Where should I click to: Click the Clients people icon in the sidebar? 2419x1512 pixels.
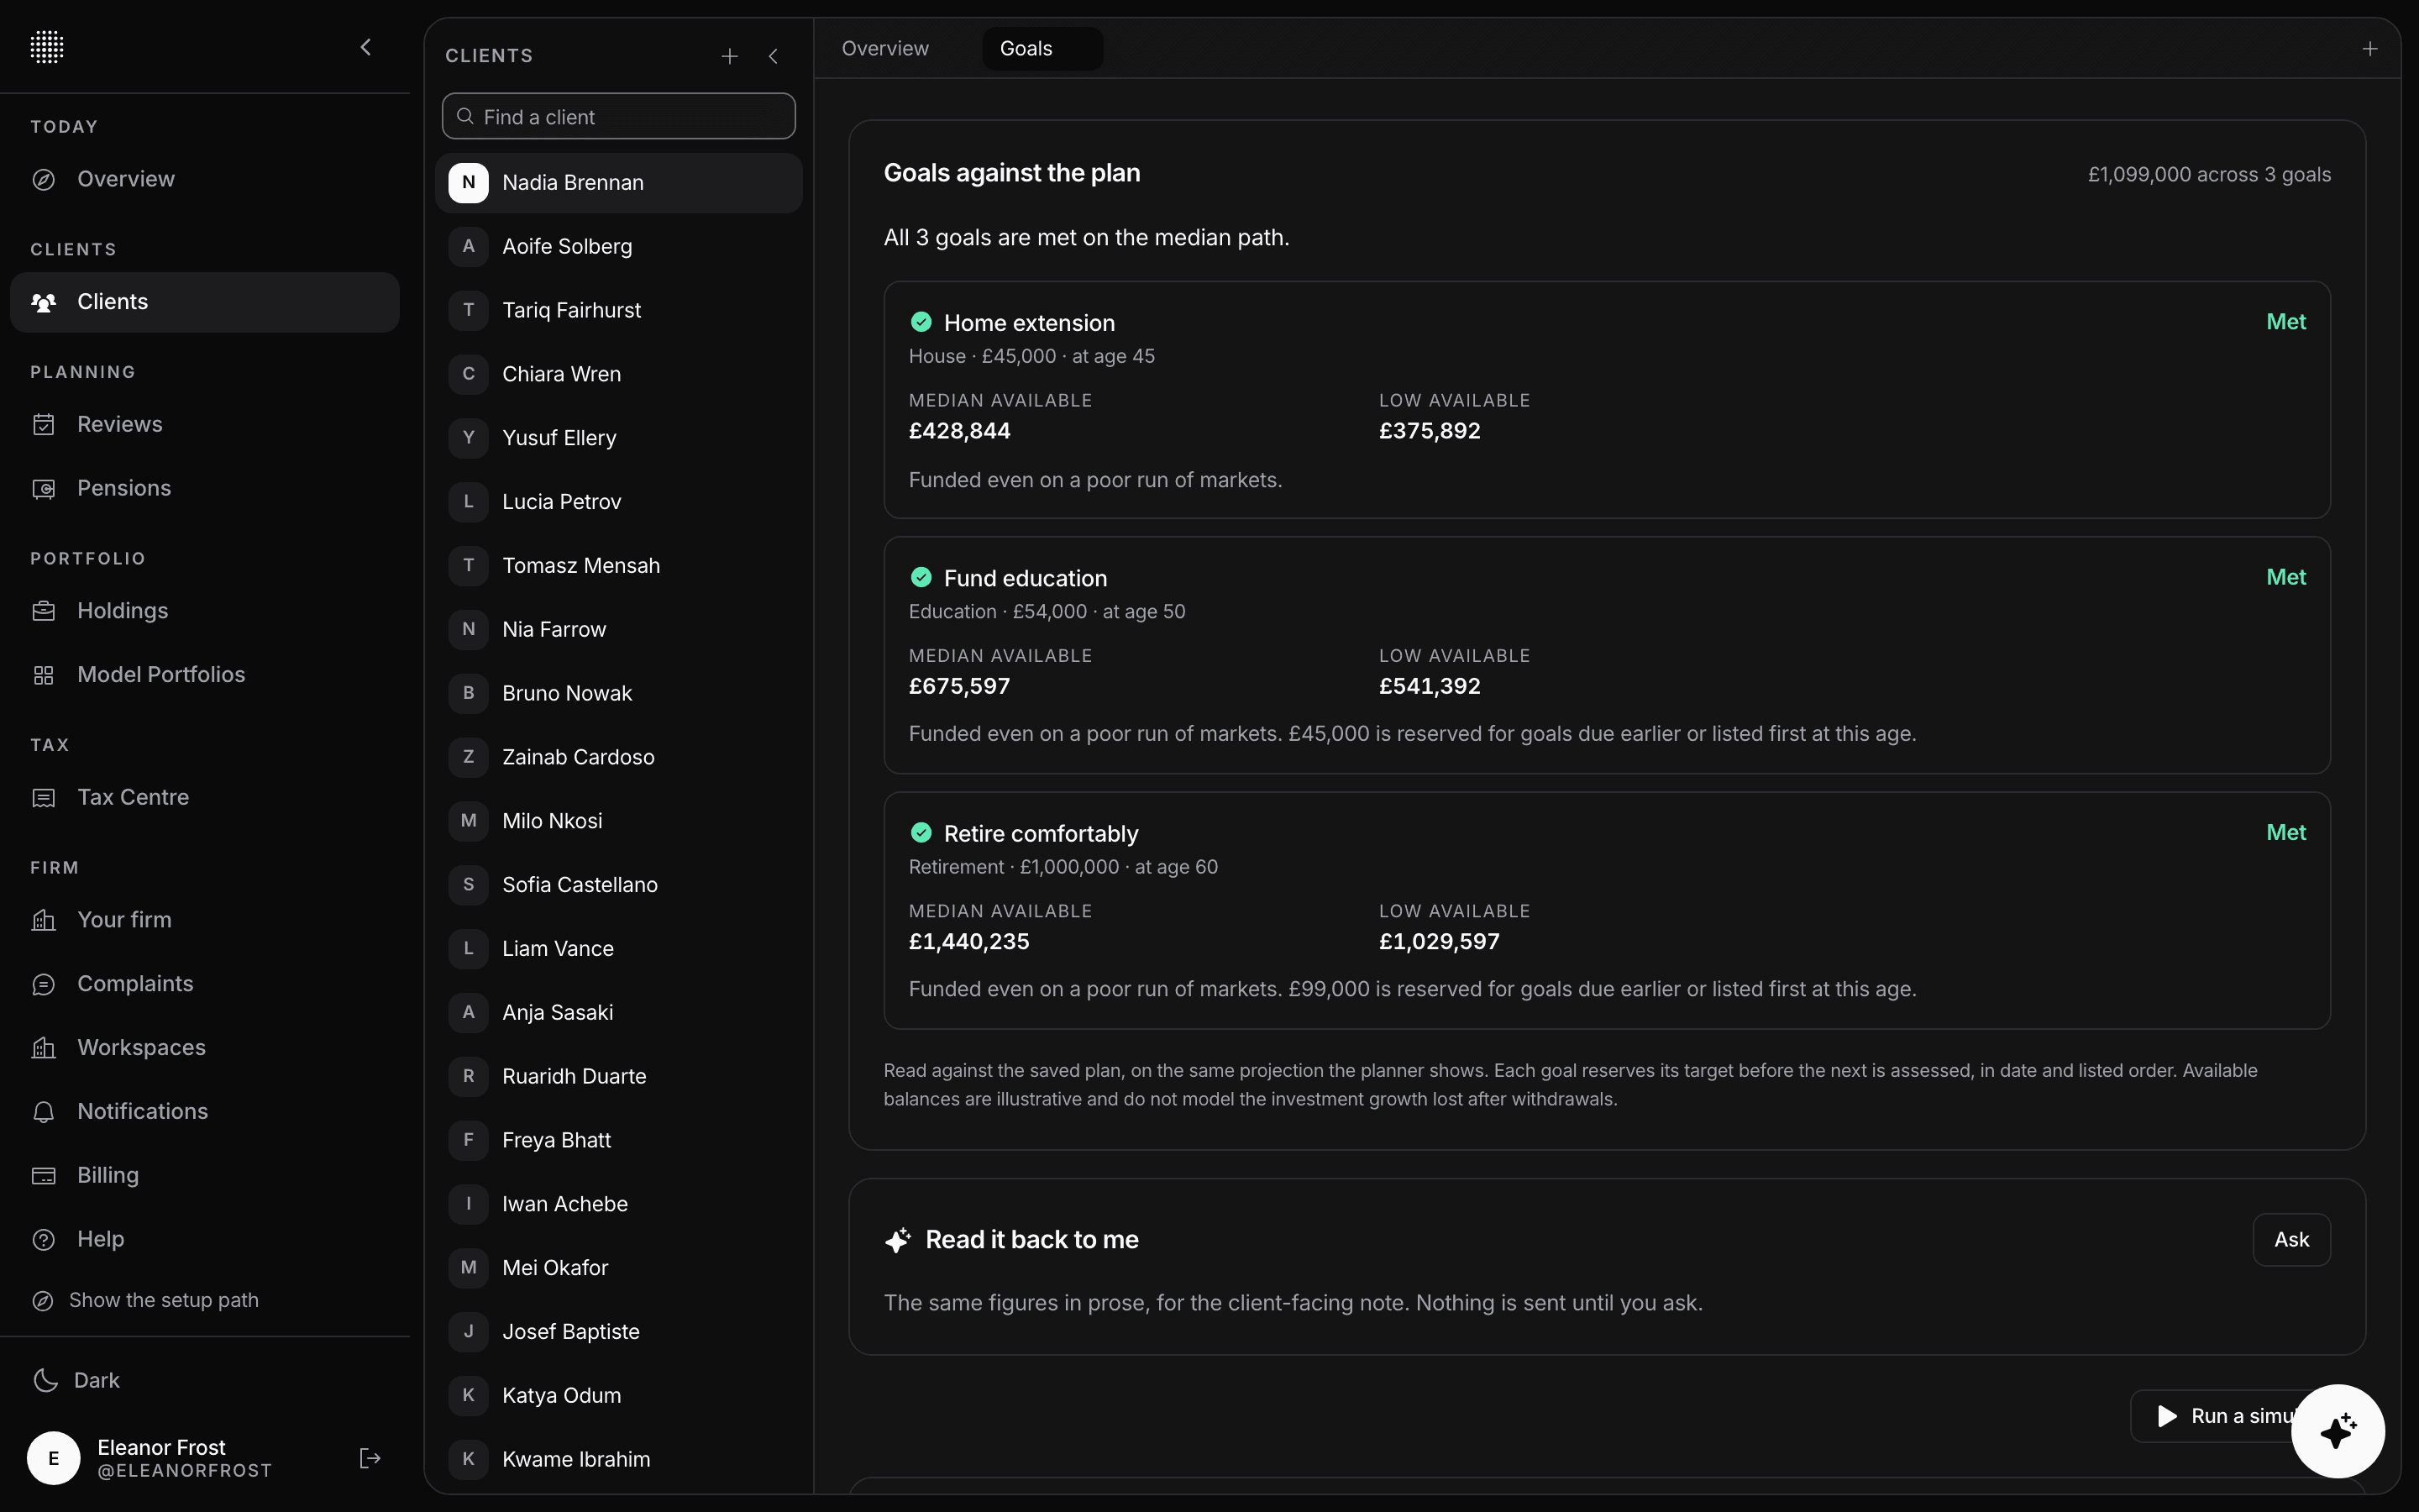point(43,302)
